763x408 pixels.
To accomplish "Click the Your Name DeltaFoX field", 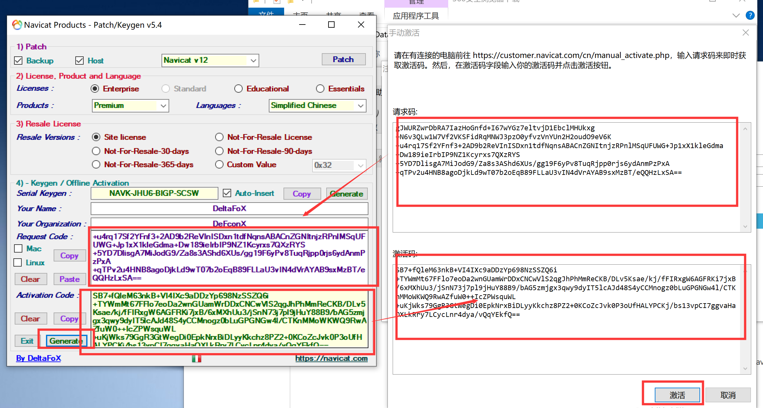I will [230, 209].
